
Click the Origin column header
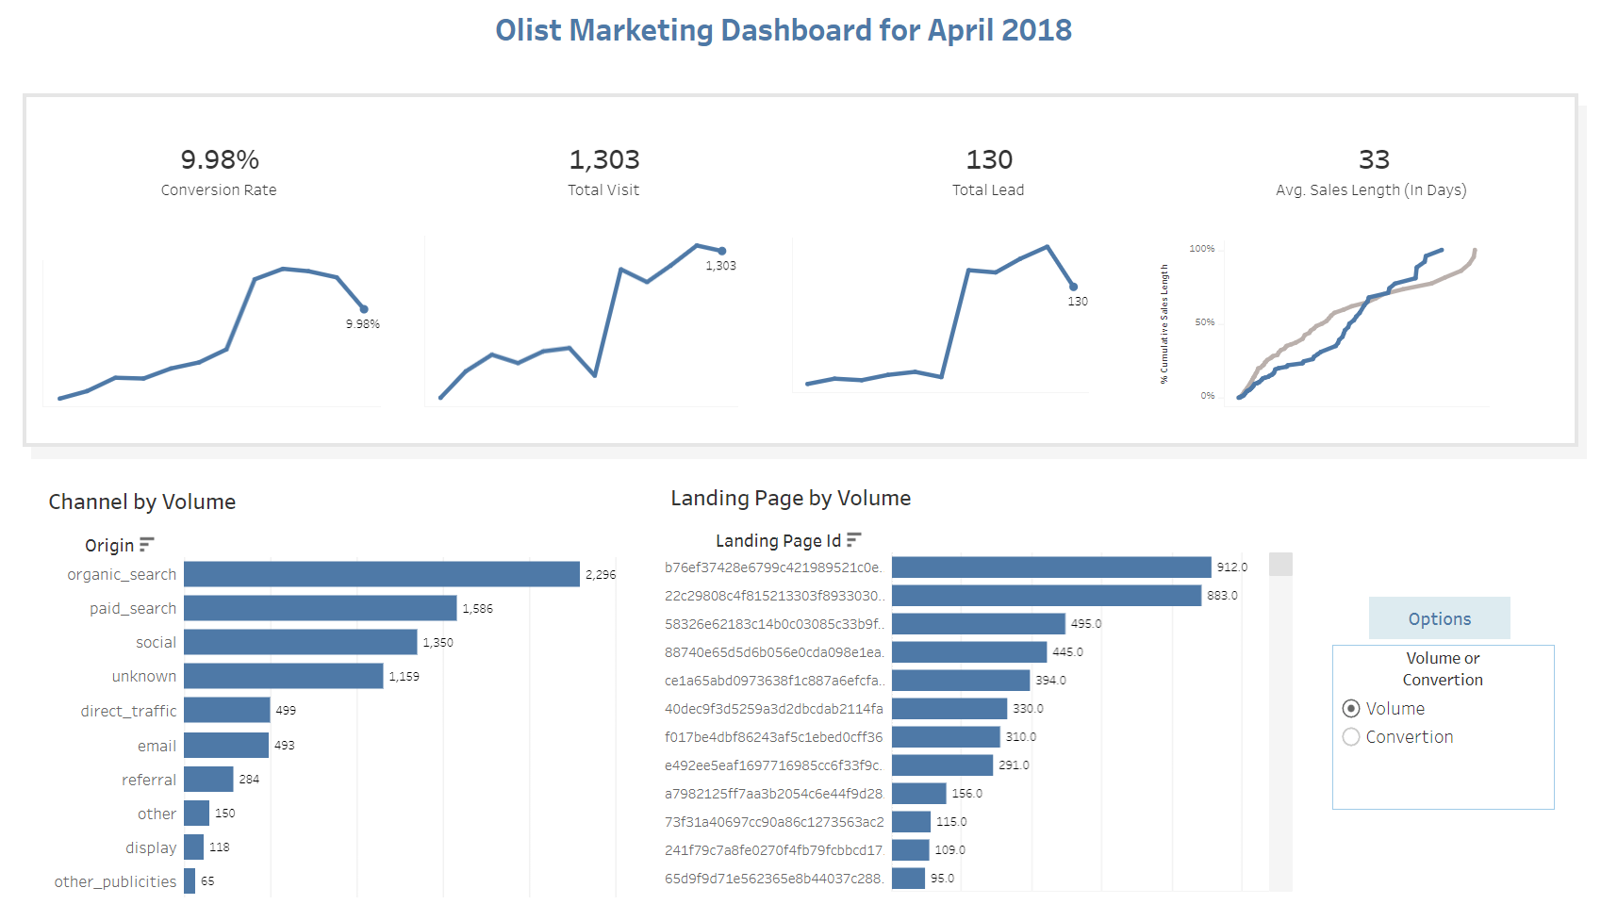pos(109,545)
